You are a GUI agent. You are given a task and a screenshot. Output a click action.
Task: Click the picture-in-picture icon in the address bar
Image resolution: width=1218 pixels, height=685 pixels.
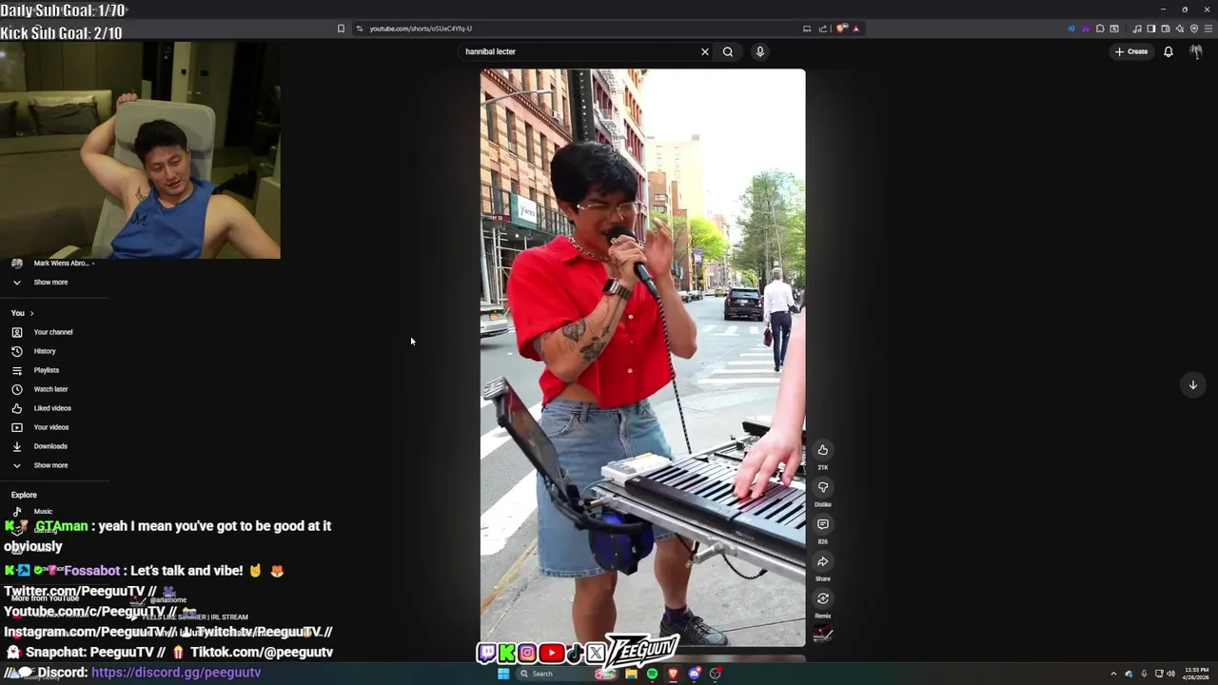807,29
